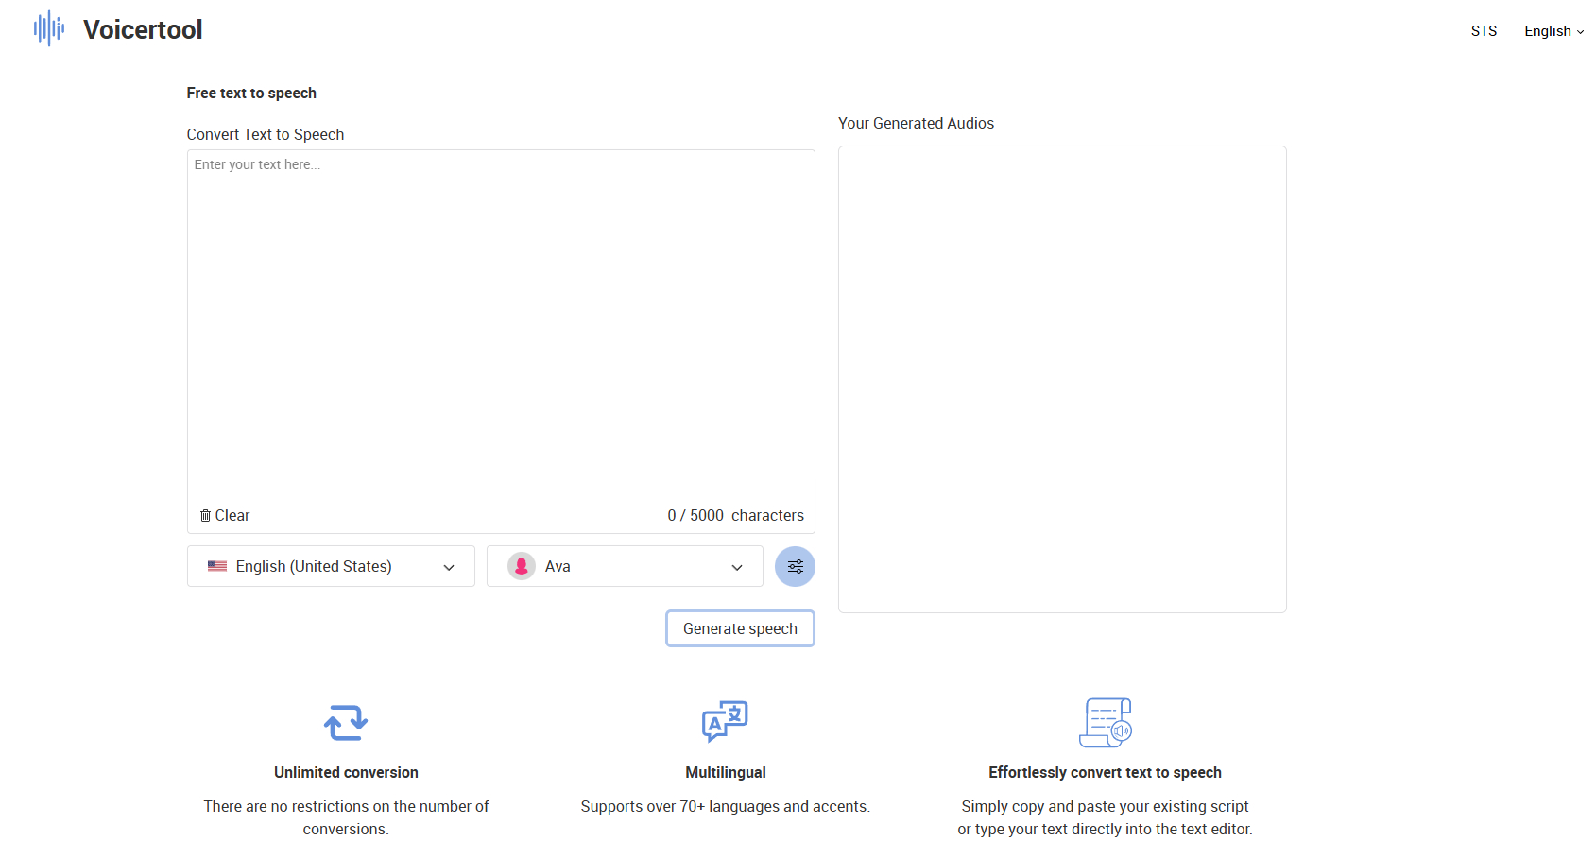The image size is (1596, 858).
Task: Click the trash can Clear icon
Action: point(205,516)
